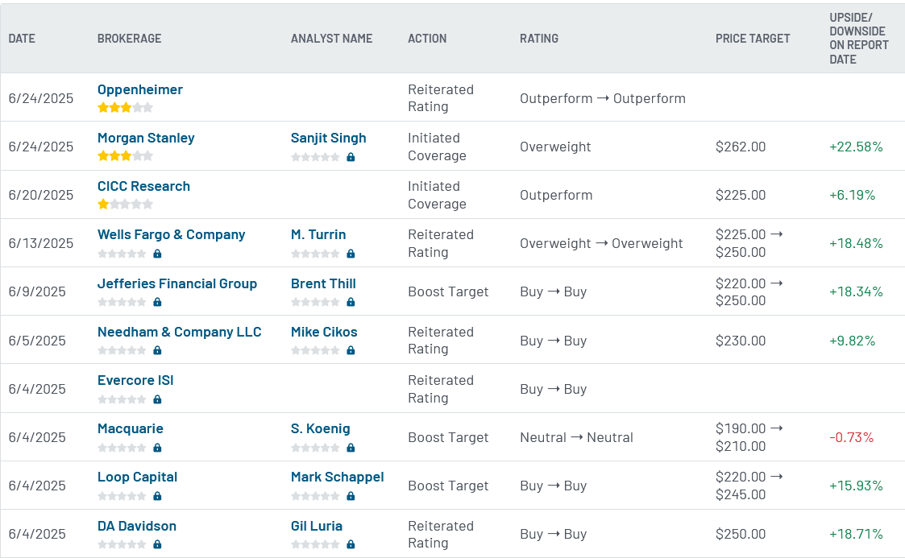Open the Morgan Stanley brokerage link
Viewport: 905px width, 558px height.
coord(146,138)
